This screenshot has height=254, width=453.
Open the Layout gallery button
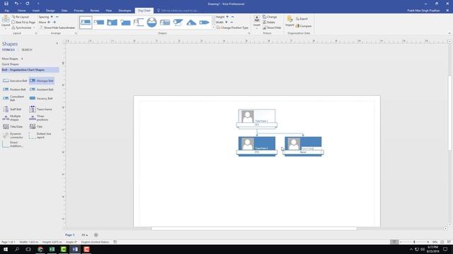[6, 22]
